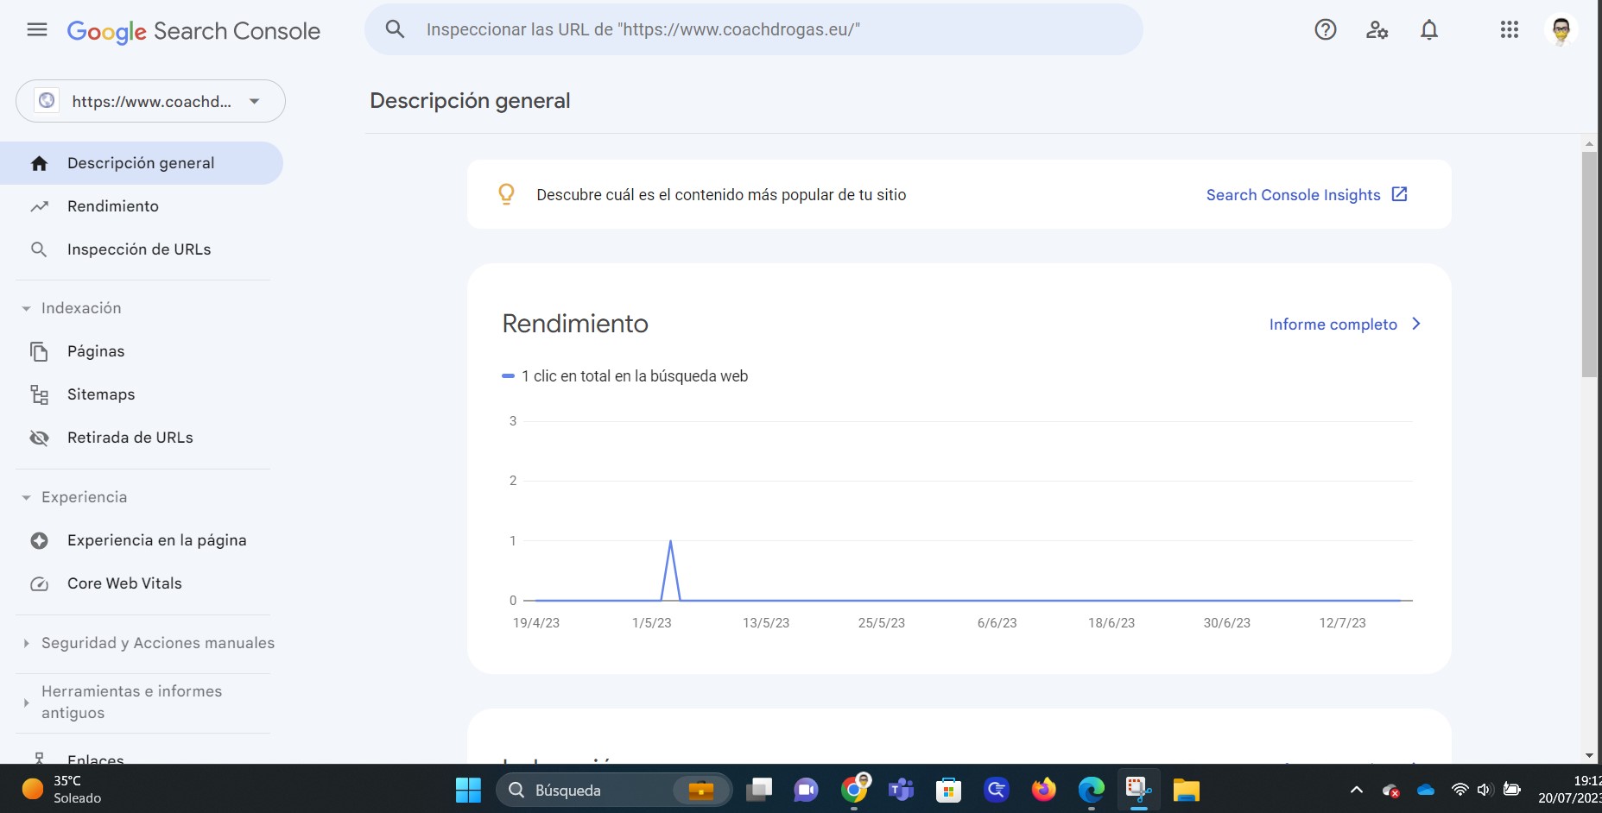
Task: Open Microsoft Store from the taskbar
Action: [x=948, y=790]
